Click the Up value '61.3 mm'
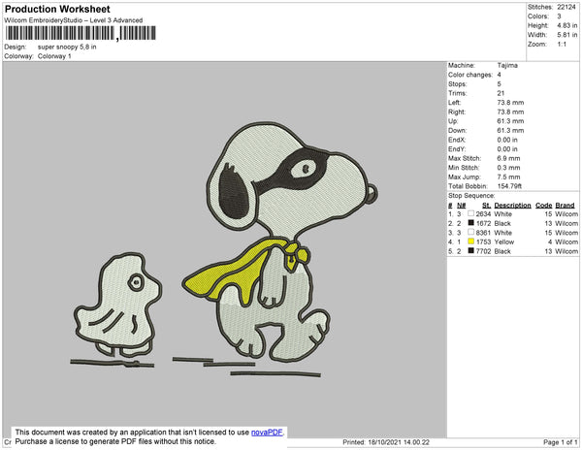This screenshot has height=450, width=582. tap(510, 121)
